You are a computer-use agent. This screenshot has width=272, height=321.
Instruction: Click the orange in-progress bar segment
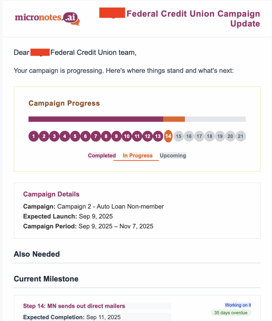click(174, 119)
